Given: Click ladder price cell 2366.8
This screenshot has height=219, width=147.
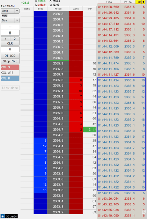Looking at the screenshot, I should 58,14.
